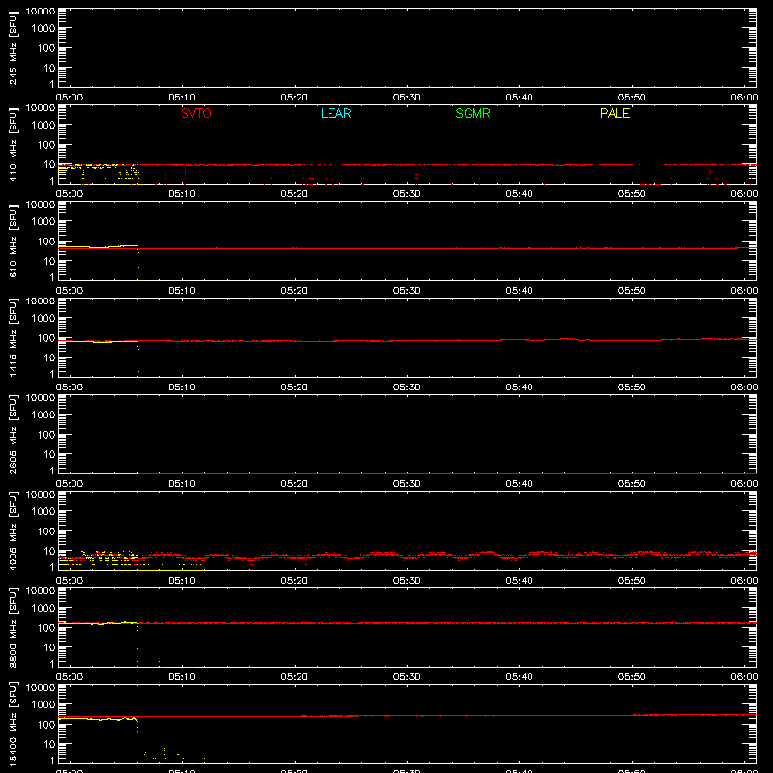Click the 10 tick of 15400 MHz panel
Screen dimensions: 773x773
pyautogui.click(x=49, y=744)
